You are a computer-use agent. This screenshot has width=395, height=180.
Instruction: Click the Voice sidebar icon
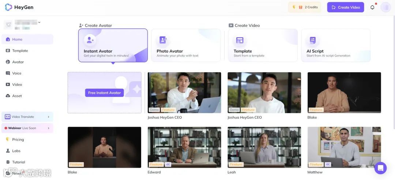pos(8,73)
